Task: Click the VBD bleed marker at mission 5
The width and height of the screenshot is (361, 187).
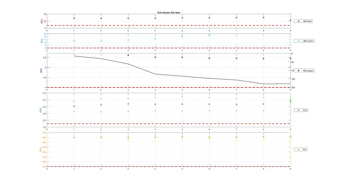Action: pos(182,18)
